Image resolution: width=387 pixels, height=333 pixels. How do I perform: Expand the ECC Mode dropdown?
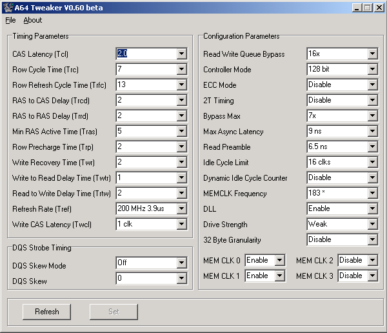click(372, 85)
